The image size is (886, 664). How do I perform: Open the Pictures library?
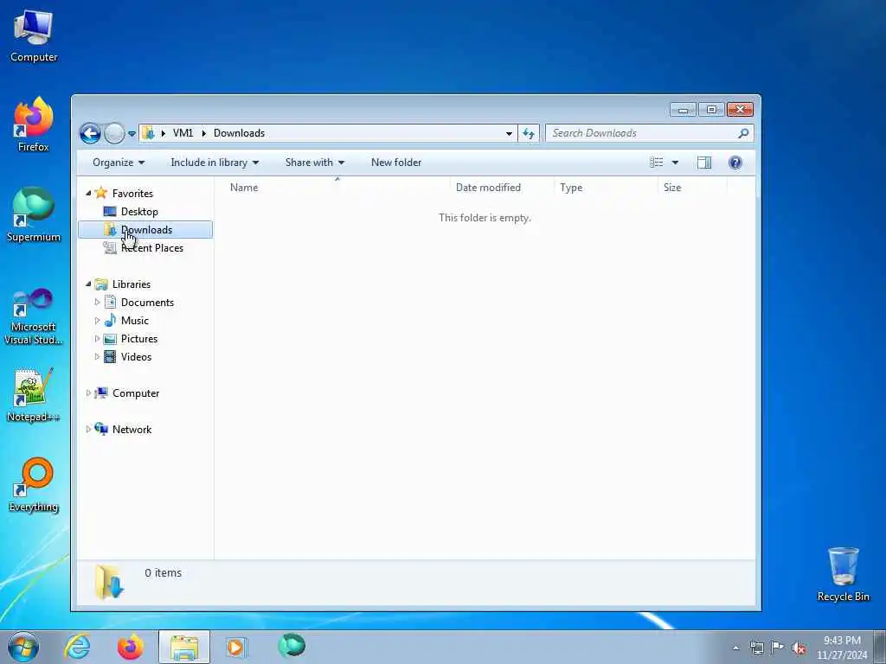coord(139,339)
